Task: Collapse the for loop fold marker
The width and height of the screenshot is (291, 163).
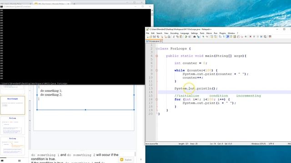Action: click(157, 100)
